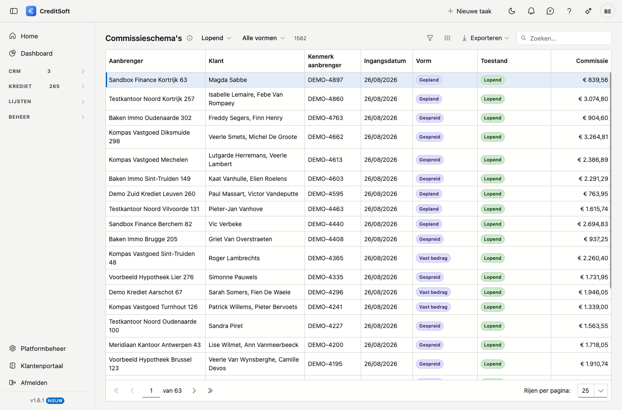Show info about Commissieschema's
The image size is (622, 410).
pyautogui.click(x=190, y=38)
